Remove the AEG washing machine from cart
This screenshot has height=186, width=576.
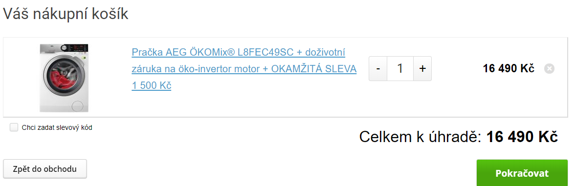tap(549, 69)
